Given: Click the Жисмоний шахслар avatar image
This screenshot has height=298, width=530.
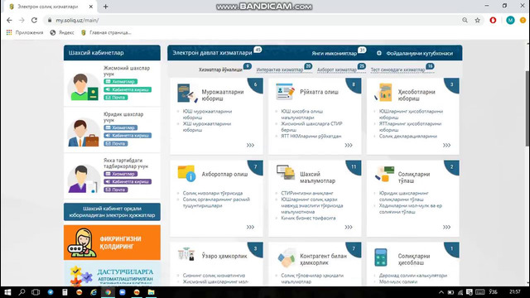Looking at the screenshot, I should pyautogui.click(x=83, y=87).
